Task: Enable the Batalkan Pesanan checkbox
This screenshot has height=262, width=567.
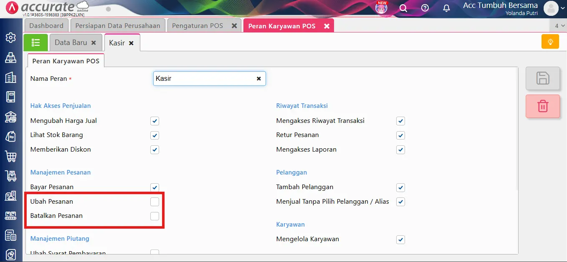Action: click(x=154, y=216)
